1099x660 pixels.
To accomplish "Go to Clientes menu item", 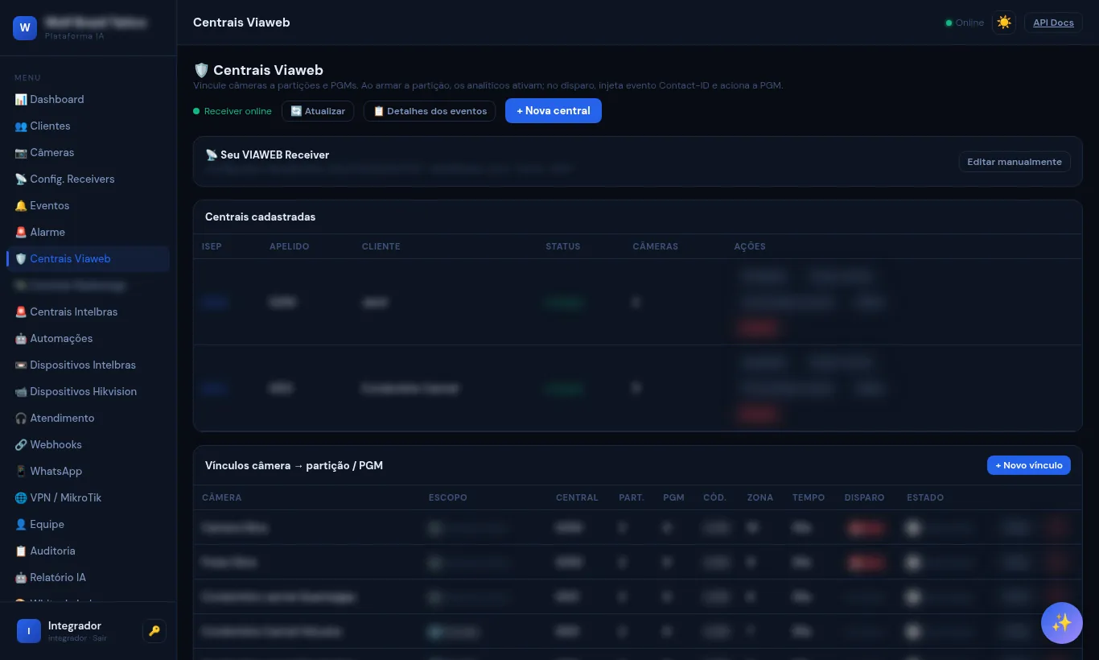I will click(88, 126).
